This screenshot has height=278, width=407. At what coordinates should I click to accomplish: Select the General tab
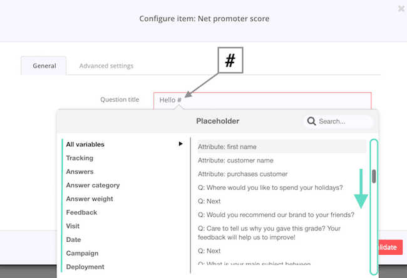44,66
